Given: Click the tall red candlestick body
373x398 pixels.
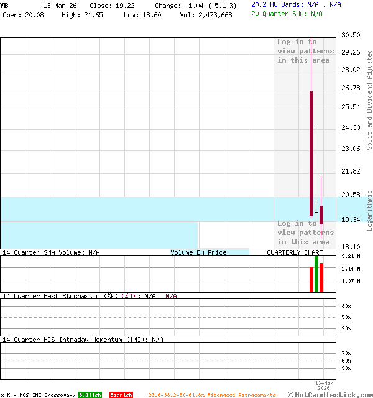Looking at the screenshot, I should tap(311, 152).
